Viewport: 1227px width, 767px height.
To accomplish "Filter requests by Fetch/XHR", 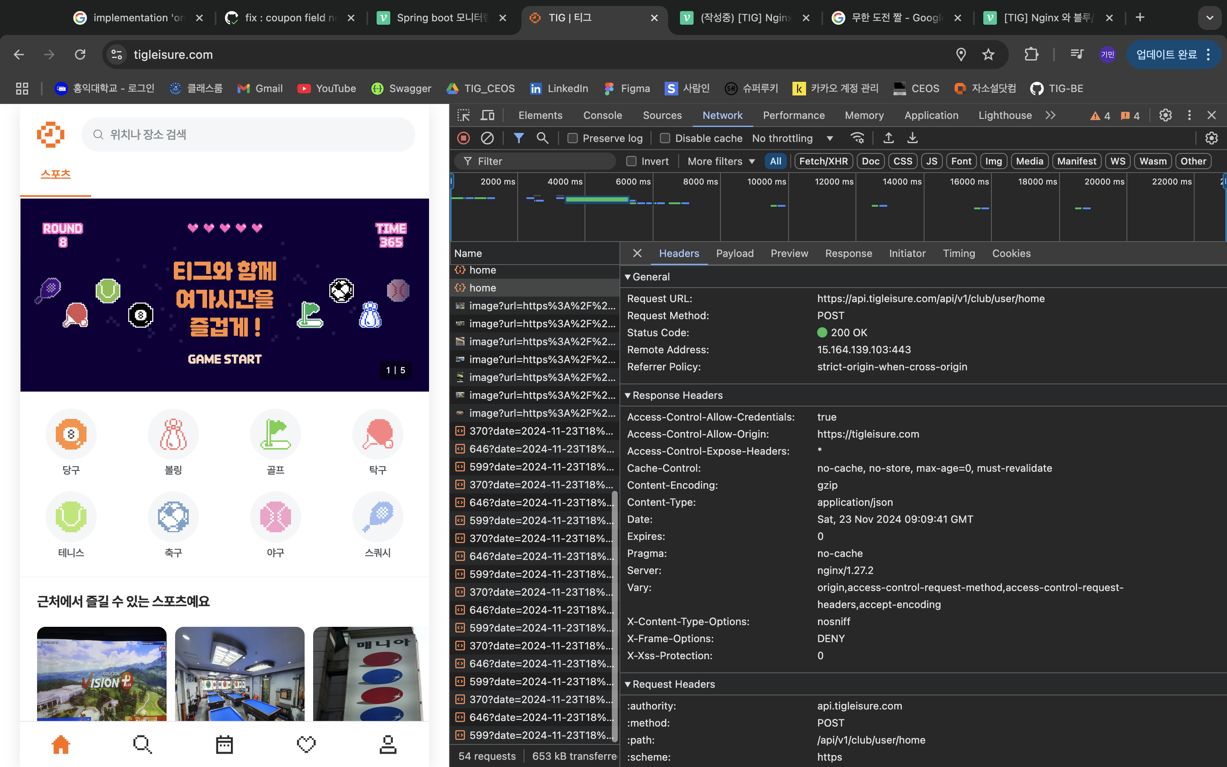I will click(x=823, y=161).
